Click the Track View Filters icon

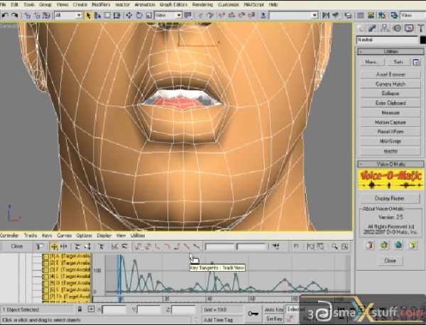[x=40, y=246]
